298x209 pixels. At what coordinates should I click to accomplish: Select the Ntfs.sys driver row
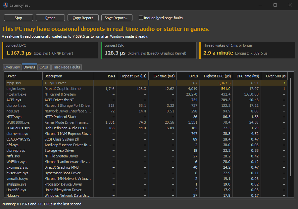(x=146, y=156)
